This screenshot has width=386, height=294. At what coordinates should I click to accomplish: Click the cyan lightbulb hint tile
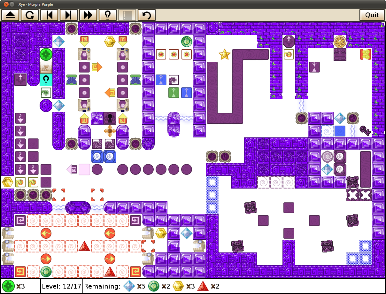pos(46,80)
